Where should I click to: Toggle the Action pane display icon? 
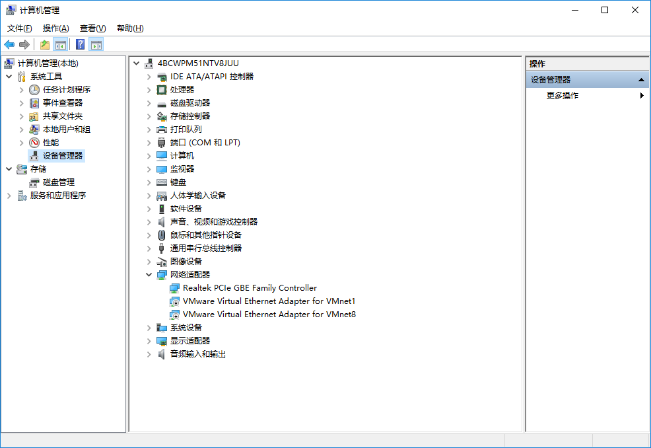96,44
